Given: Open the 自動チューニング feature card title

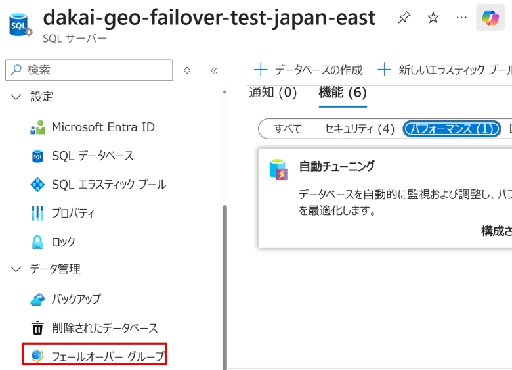Looking at the screenshot, I should pos(337,166).
